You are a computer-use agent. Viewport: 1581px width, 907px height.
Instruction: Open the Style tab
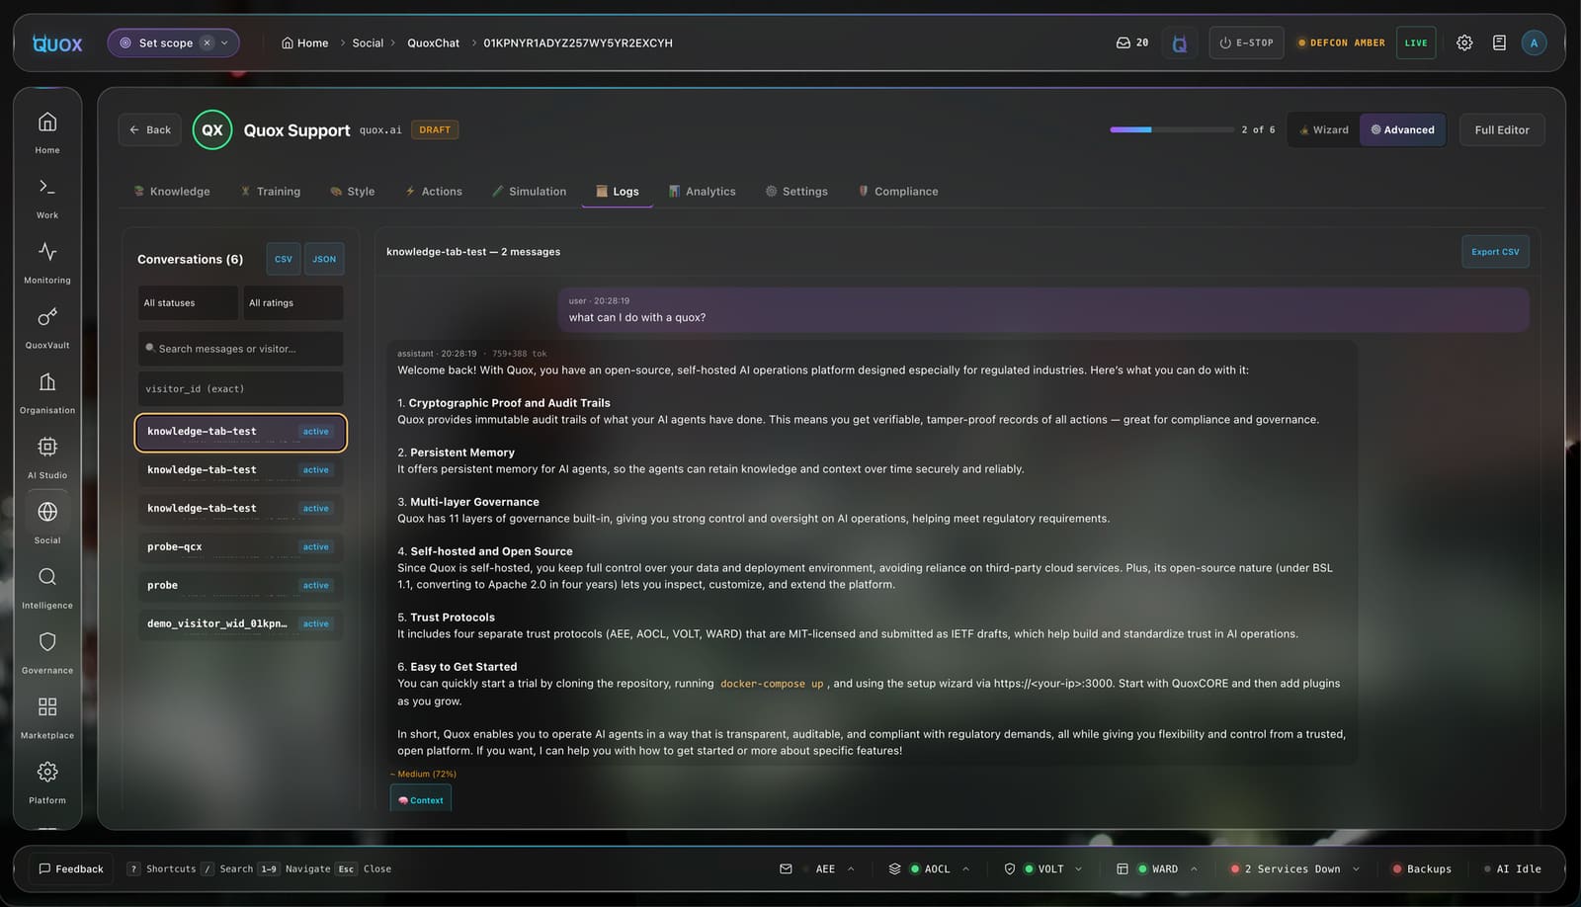tap(353, 191)
